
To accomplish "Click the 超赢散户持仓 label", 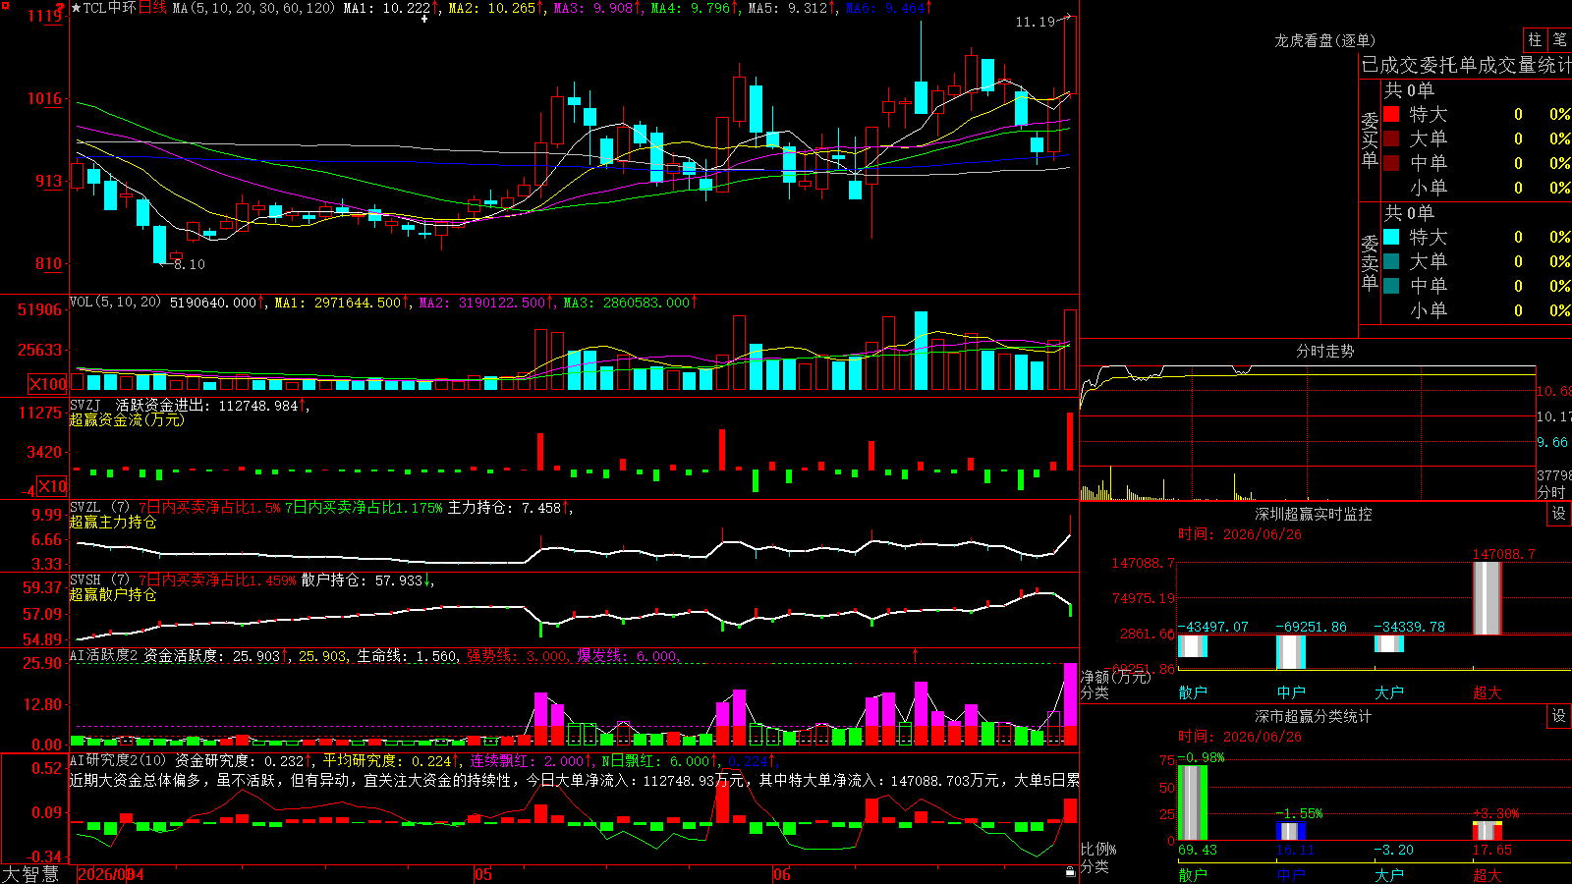I will pyautogui.click(x=113, y=595).
